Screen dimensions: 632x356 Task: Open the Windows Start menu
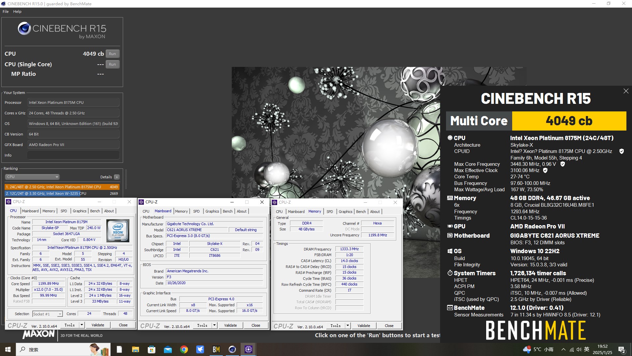click(8, 349)
